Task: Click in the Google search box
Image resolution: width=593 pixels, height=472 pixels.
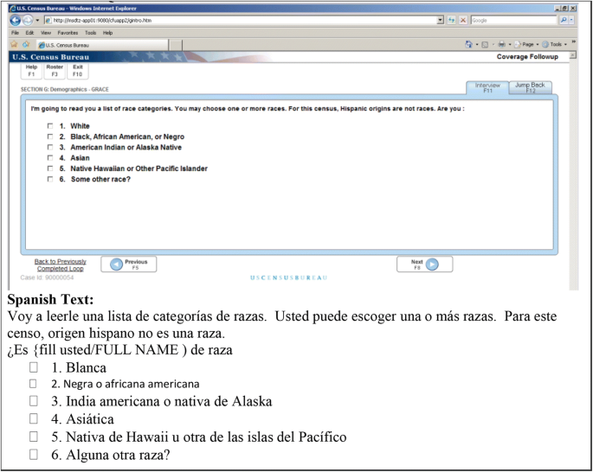Action: tap(512, 20)
